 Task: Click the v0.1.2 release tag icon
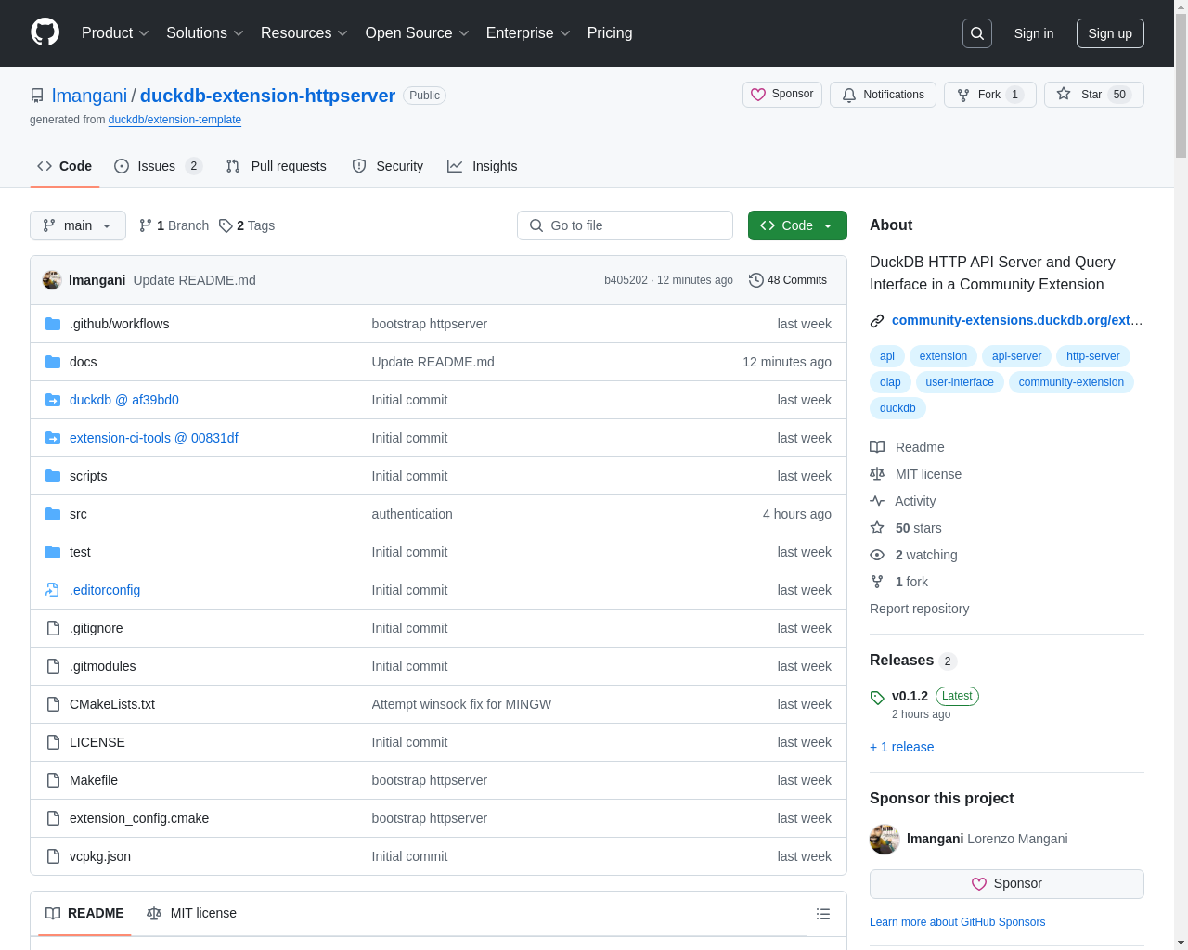[877, 697]
